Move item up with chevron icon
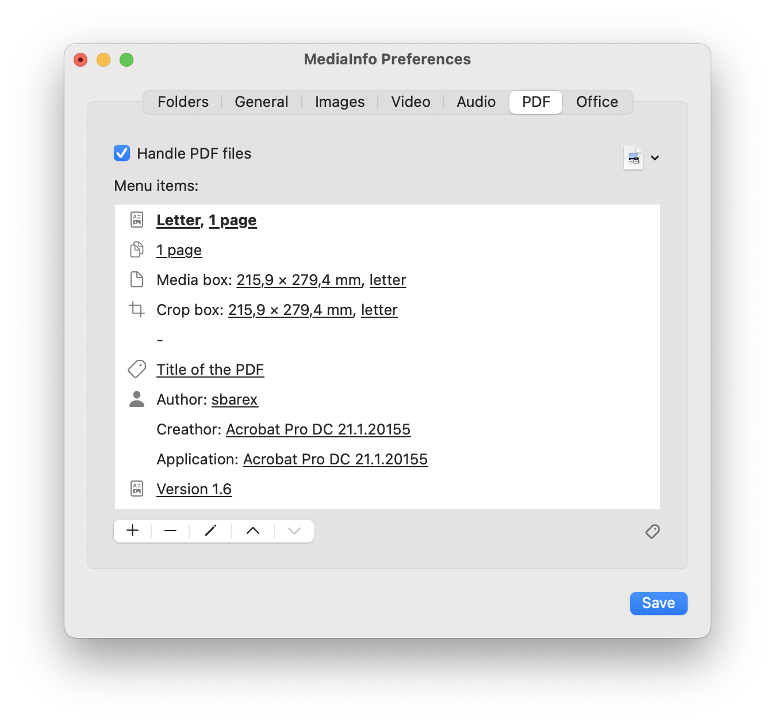 pos(253,530)
